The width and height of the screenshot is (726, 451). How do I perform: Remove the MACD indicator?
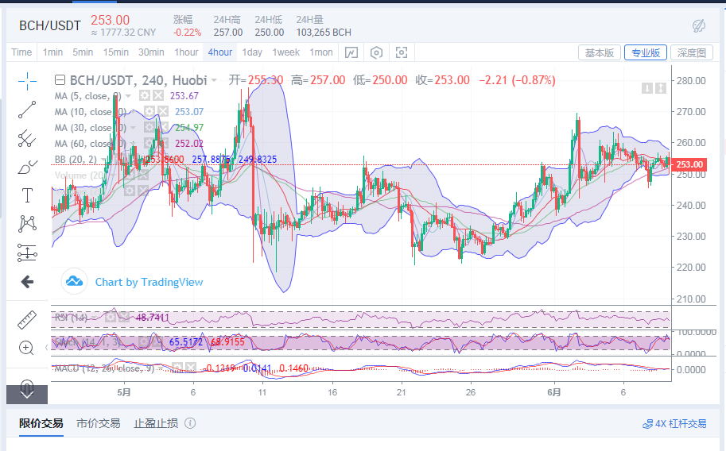(191, 368)
